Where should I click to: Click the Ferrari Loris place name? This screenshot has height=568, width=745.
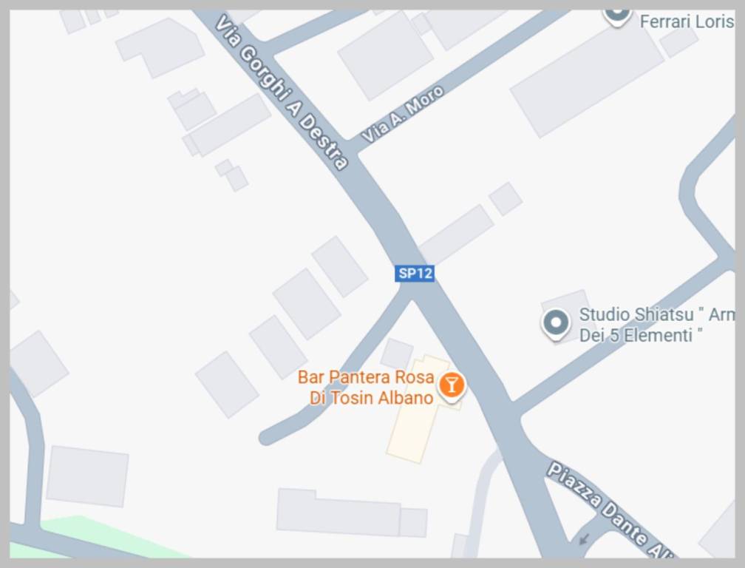tap(687, 21)
